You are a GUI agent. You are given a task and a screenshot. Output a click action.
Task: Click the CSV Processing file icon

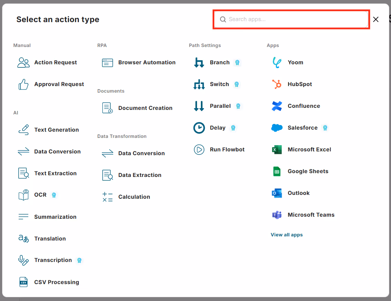pyautogui.click(x=24, y=282)
